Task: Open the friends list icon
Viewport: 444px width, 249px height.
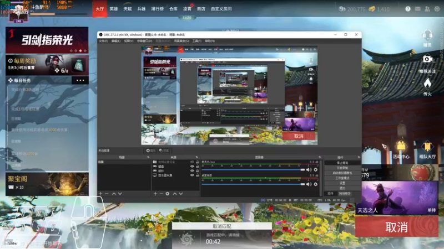Action: tap(427, 9)
